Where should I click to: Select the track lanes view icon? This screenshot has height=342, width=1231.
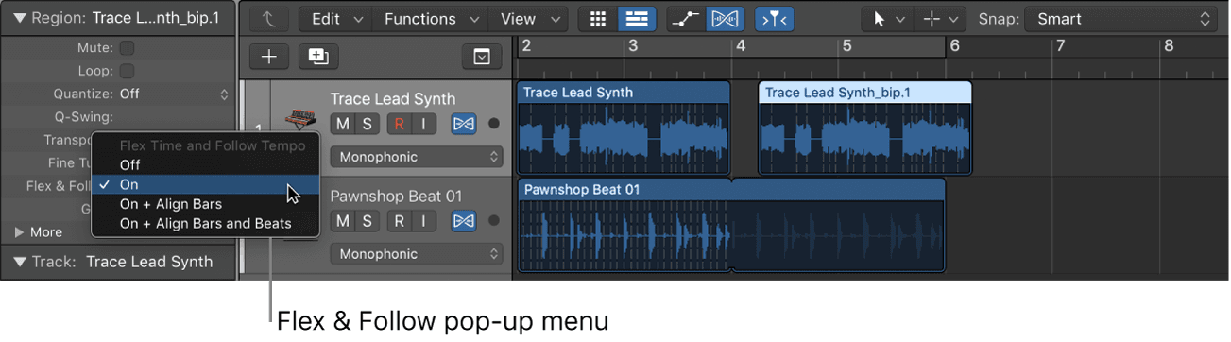638,18
